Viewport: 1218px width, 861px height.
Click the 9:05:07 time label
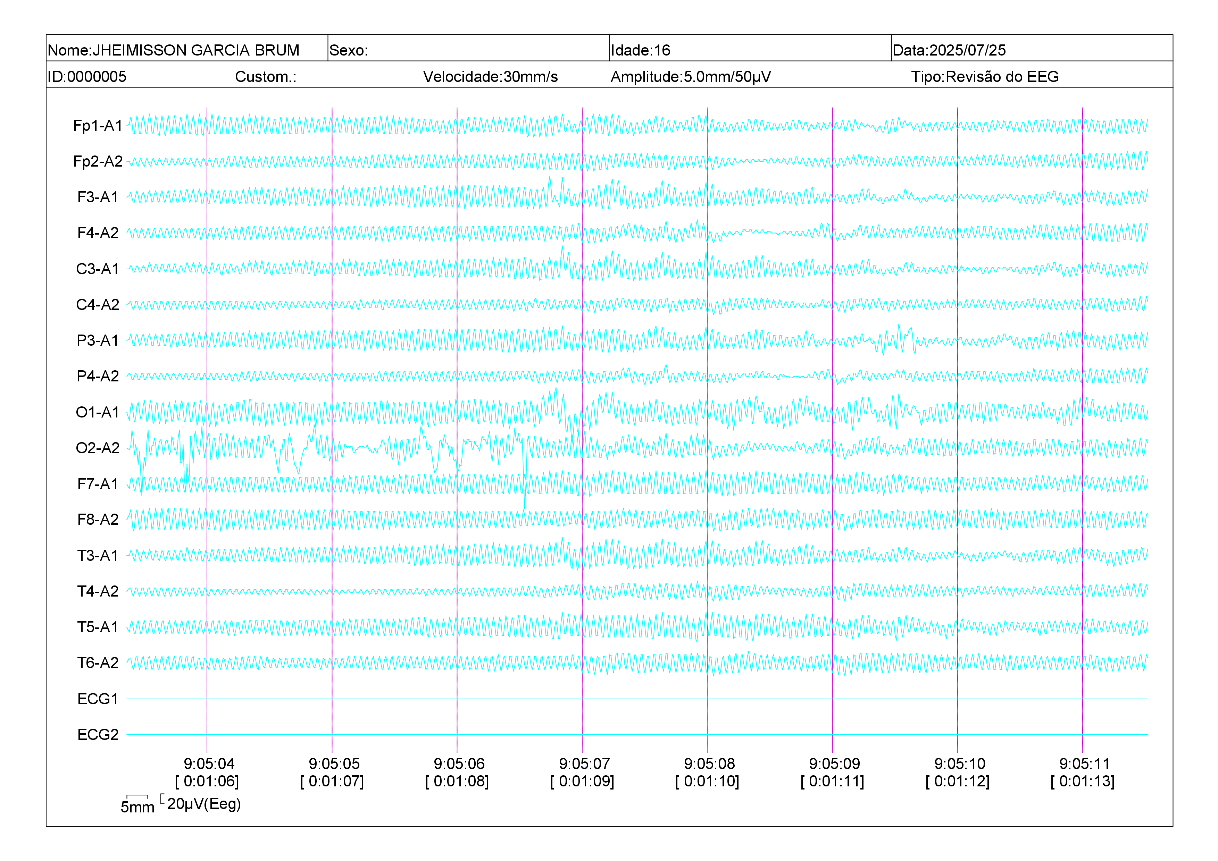tap(585, 764)
